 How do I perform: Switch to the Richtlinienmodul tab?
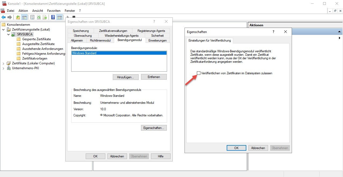pyautogui.click(x=100, y=40)
